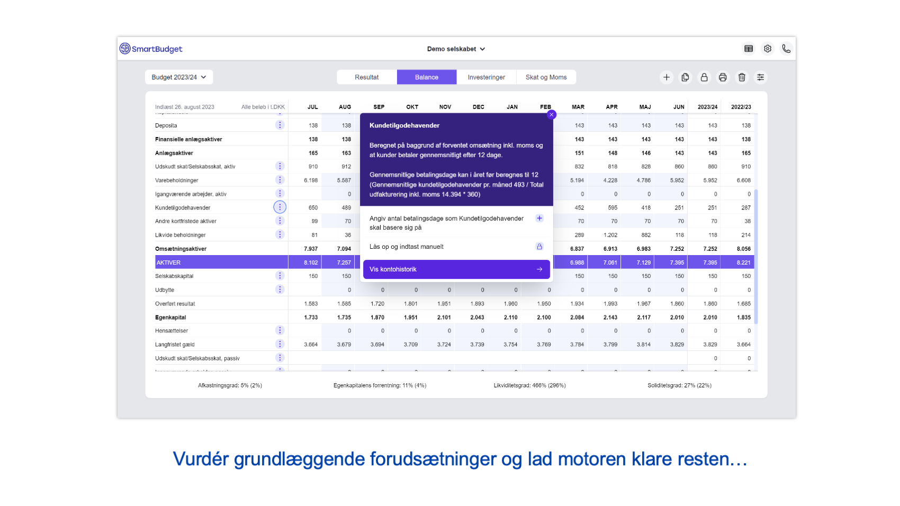Open options menu for Kundetilgodehavender row
The image size is (900, 506).
pyautogui.click(x=280, y=207)
